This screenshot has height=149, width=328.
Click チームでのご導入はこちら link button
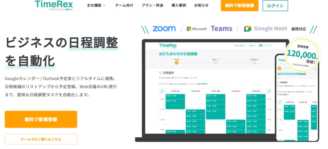point(41,139)
